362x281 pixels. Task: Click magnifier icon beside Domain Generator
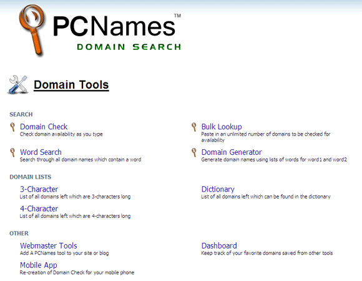point(194,152)
